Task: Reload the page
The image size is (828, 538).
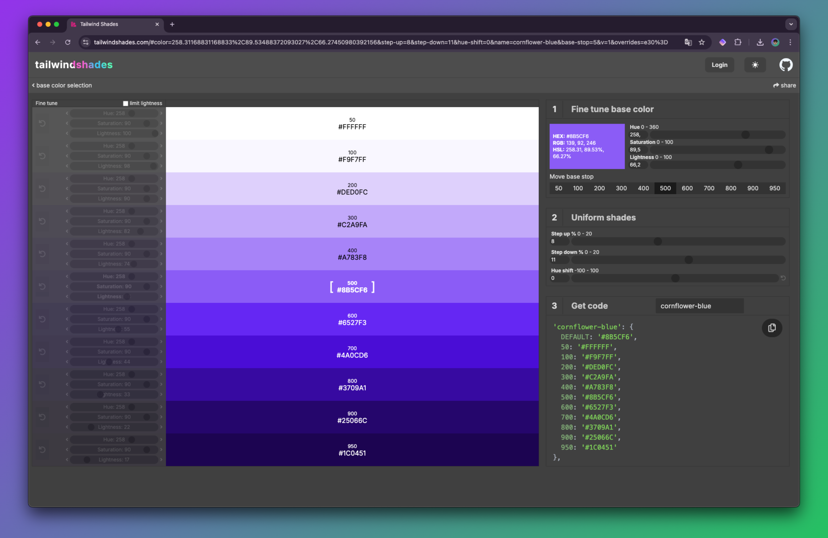Action: coord(68,42)
